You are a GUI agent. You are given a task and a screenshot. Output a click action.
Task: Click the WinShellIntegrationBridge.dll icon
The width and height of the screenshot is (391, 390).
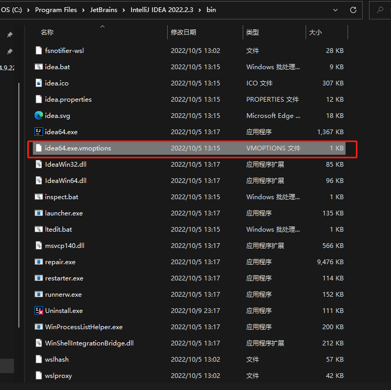(x=39, y=343)
